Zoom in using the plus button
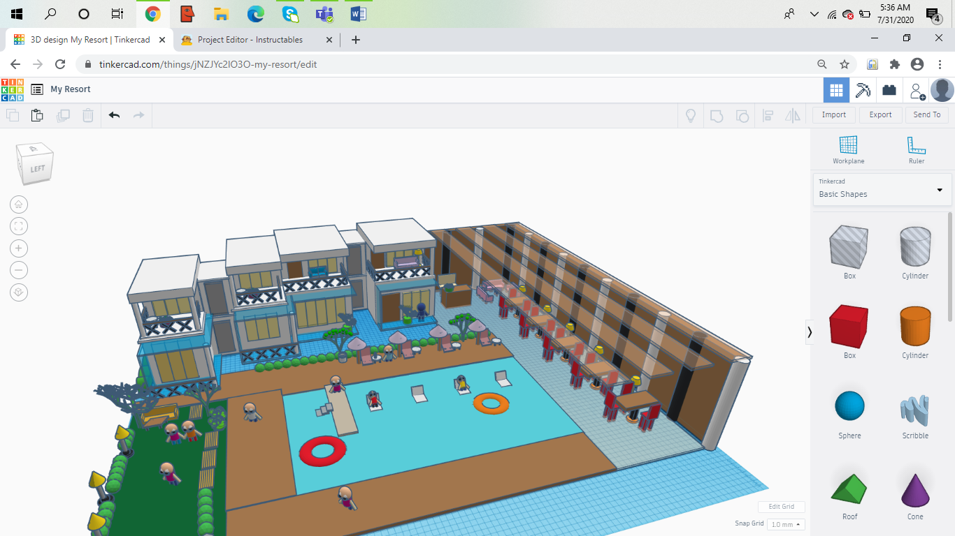This screenshot has width=955, height=536. pos(19,248)
